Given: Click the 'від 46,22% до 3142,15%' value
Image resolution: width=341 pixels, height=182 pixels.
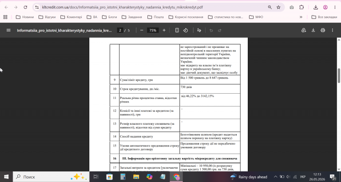Looking at the screenshot, I should point(198,96).
